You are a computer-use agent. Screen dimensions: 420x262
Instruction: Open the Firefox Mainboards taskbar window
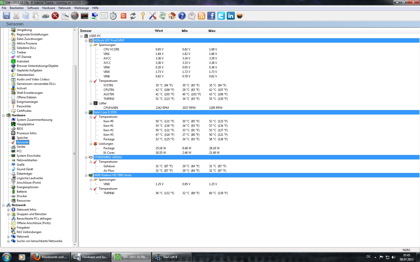click(x=50, y=257)
